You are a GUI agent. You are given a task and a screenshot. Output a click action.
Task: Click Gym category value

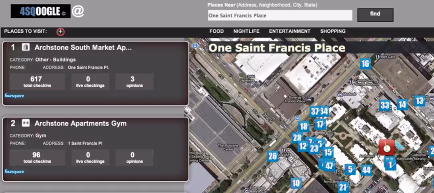(40, 135)
